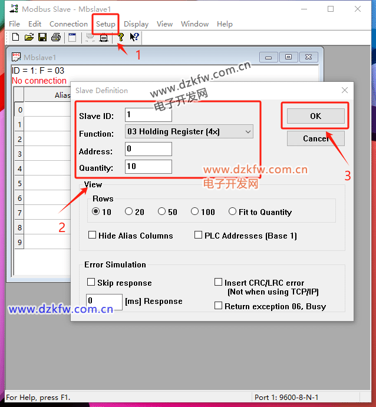Open the Setup menu
Viewport: 376px width, 407px height.
pyautogui.click(x=106, y=24)
